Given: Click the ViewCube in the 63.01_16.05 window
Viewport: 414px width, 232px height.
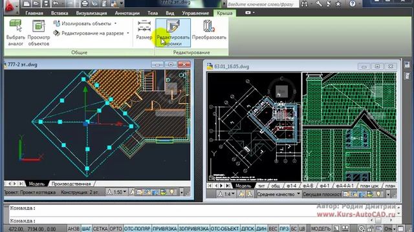Looking at the screenshot, I should coord(281,91).
